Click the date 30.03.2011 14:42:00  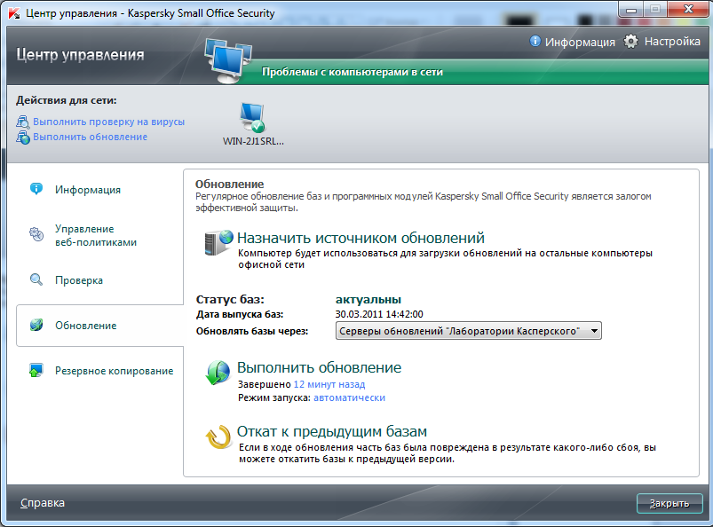pos(379,314)
